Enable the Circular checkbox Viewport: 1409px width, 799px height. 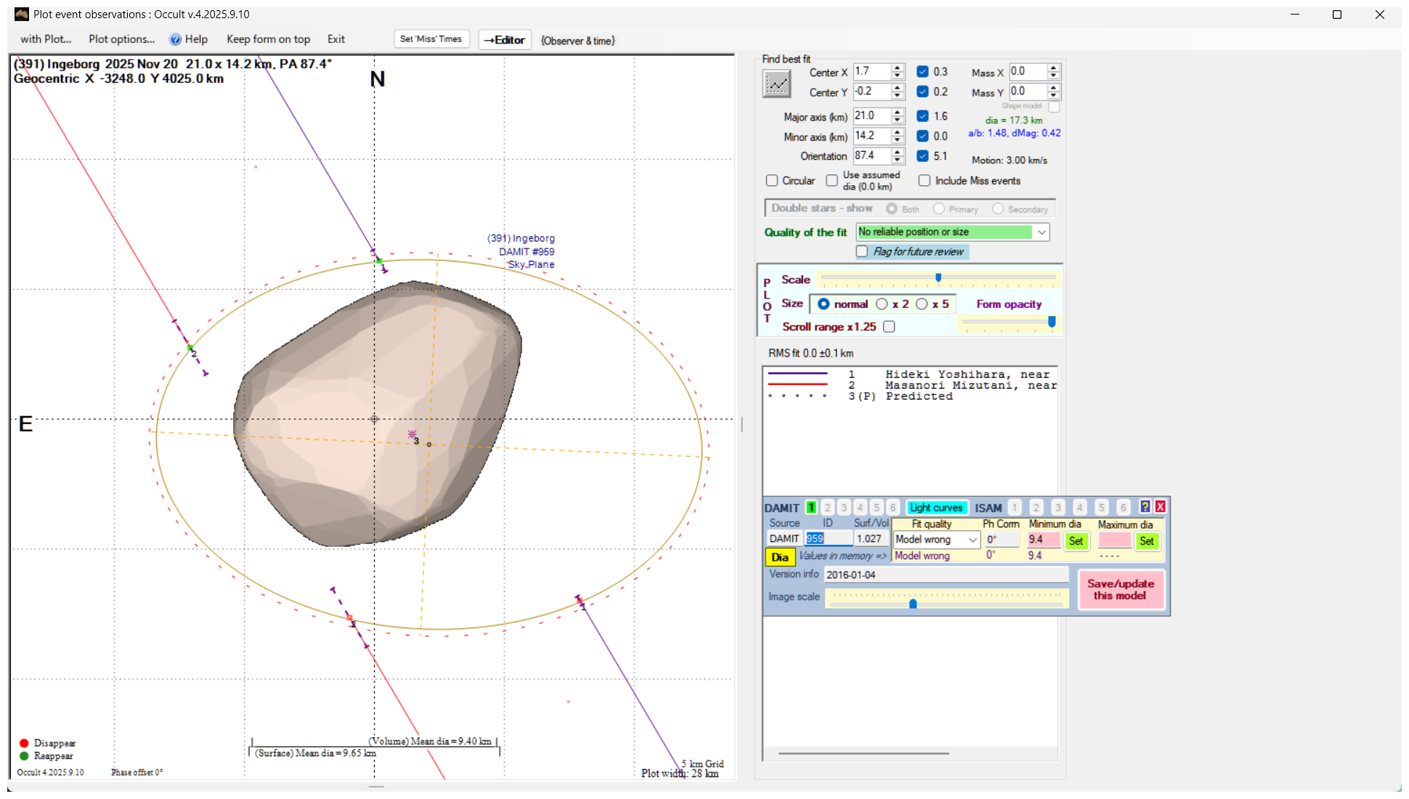772,181
